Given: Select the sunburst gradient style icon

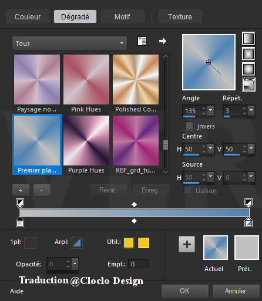Looking at the screenshot, I should point(248,69).
